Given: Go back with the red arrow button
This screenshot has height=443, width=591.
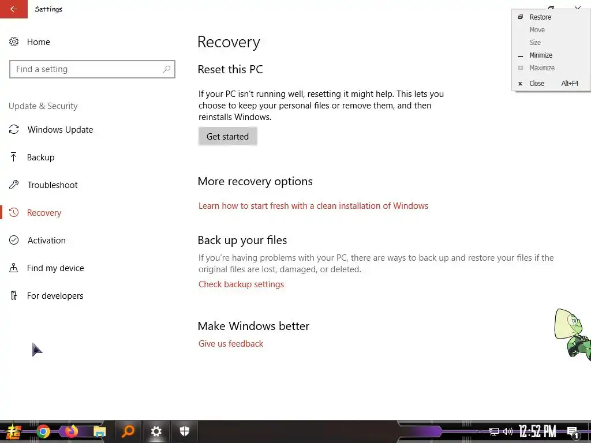Looking at the screenshot, I should pyautogui.click(x=14, y=9).
